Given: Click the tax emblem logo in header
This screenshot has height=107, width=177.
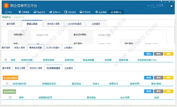Looking at the screenshot, I should point(6,5).
